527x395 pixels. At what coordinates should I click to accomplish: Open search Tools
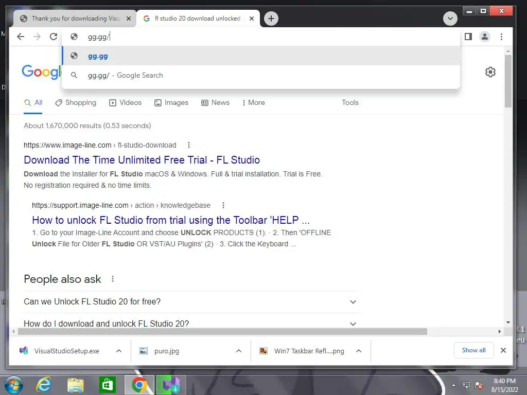pyautogui.click(x=350, y=103)
